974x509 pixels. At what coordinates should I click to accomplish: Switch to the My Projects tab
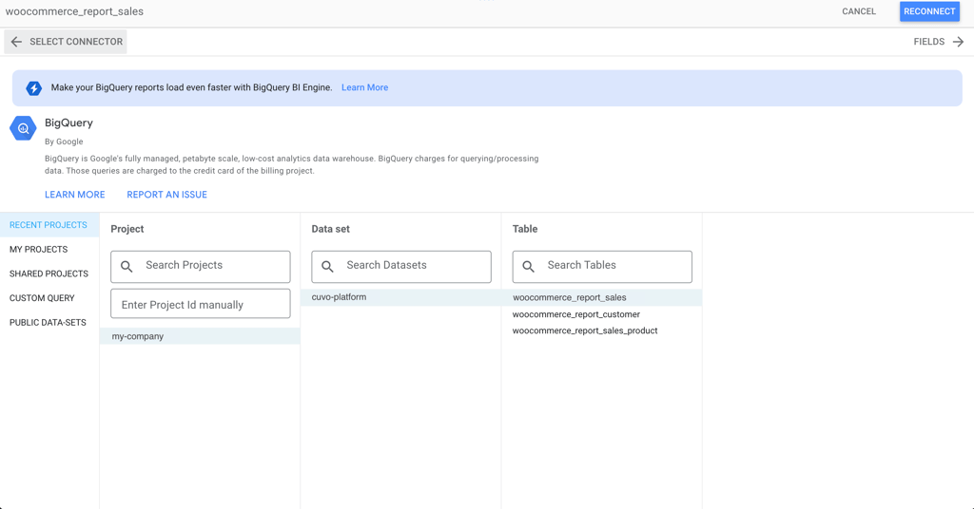coord(39,250)
